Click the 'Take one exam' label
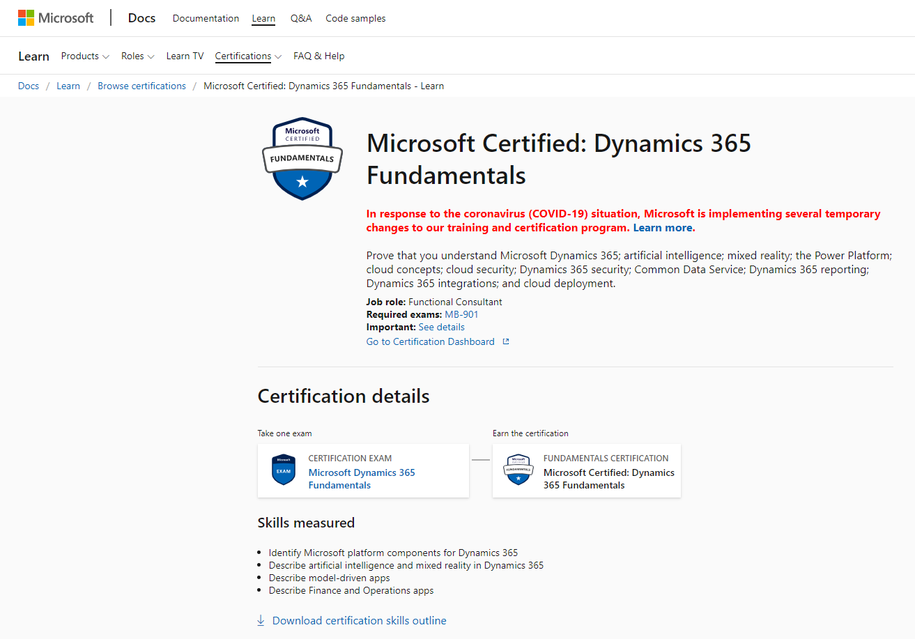Screen dimensions: 915x639 click(285, 433)
